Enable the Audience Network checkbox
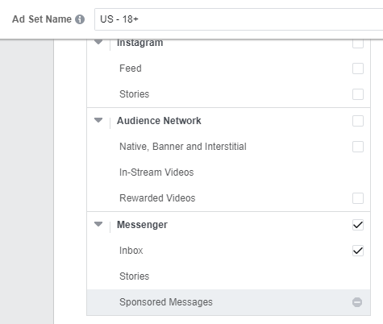The width and height of the screenshot is (383, 324). pos(358,121)
